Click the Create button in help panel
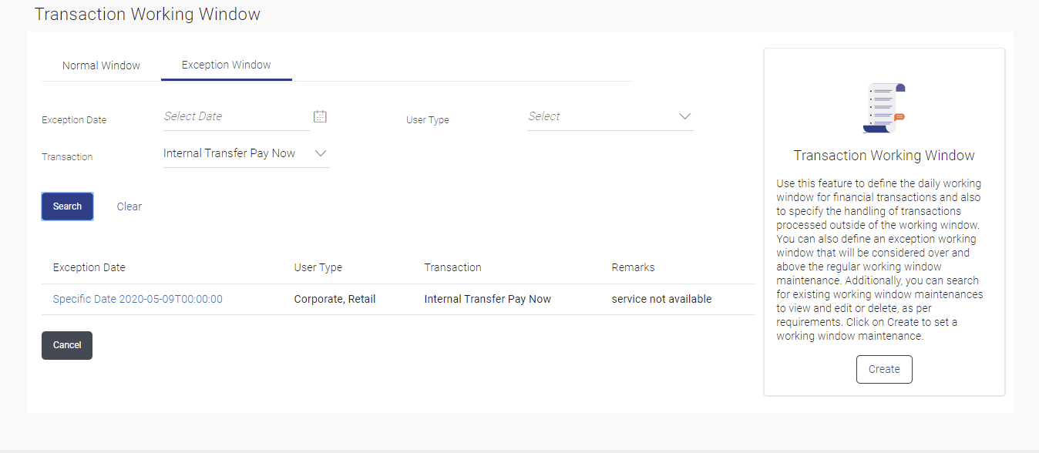The image size is (1039, 453). point(884,369)
